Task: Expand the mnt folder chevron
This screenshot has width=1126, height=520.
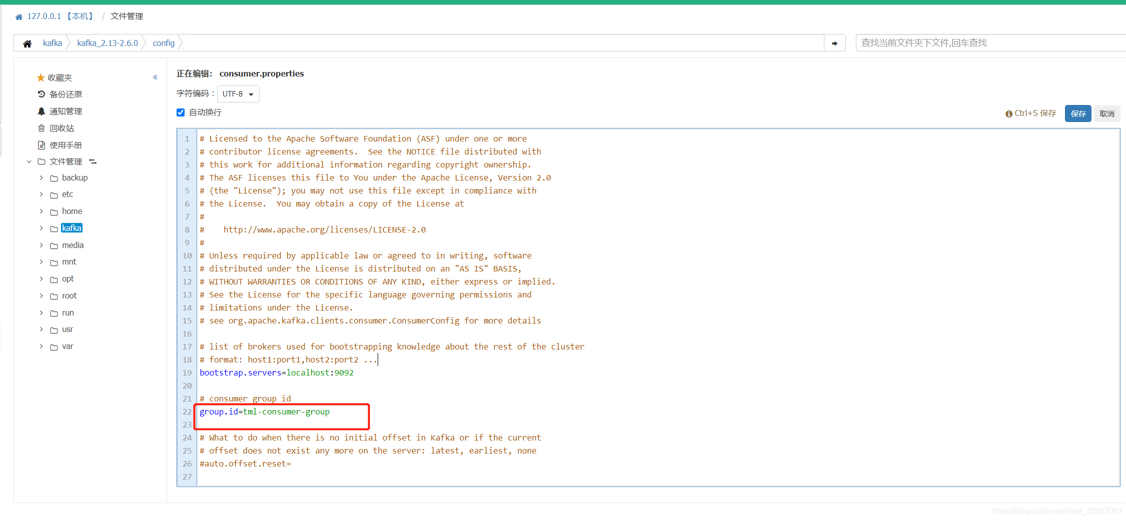Action: (42, 262)
